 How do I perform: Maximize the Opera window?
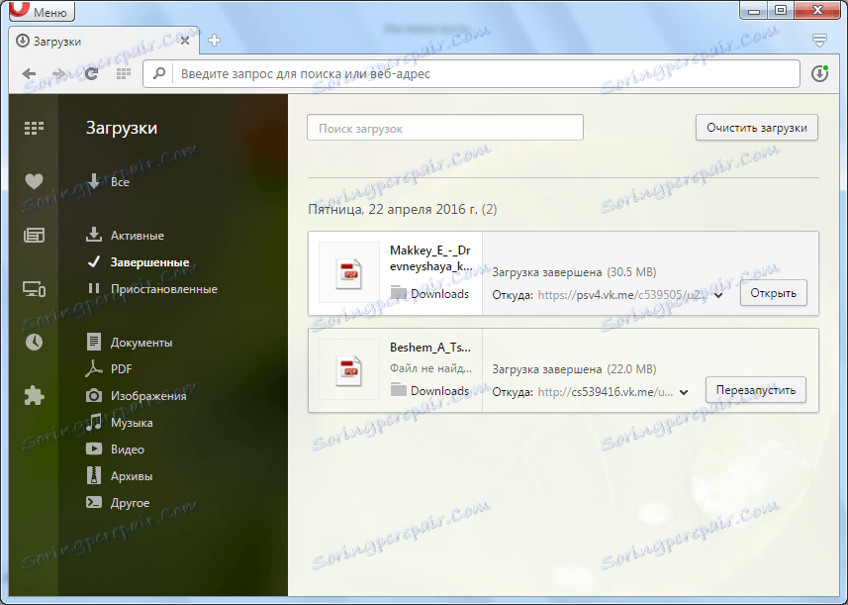(781, 10)
